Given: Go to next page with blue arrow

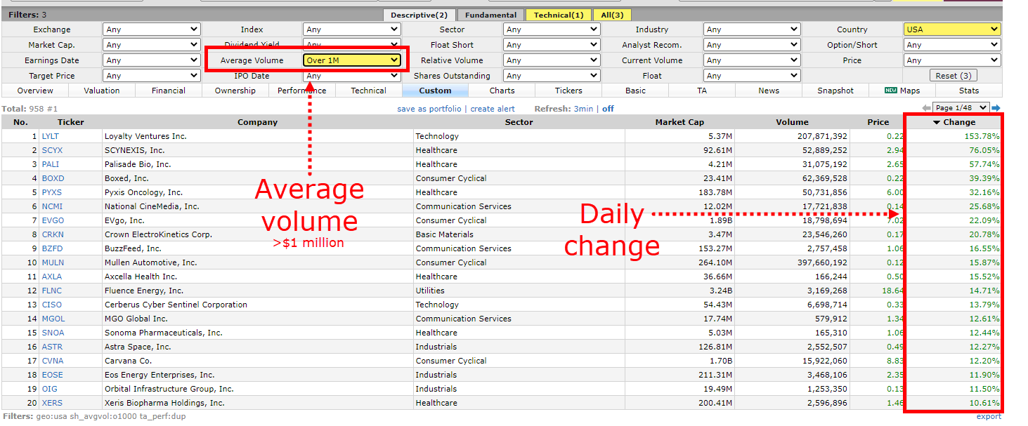Looking at the screenshot, I should coord(996,108).
